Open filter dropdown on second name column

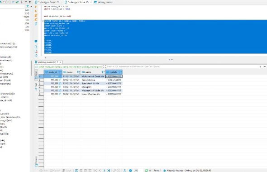pos(103,72)
